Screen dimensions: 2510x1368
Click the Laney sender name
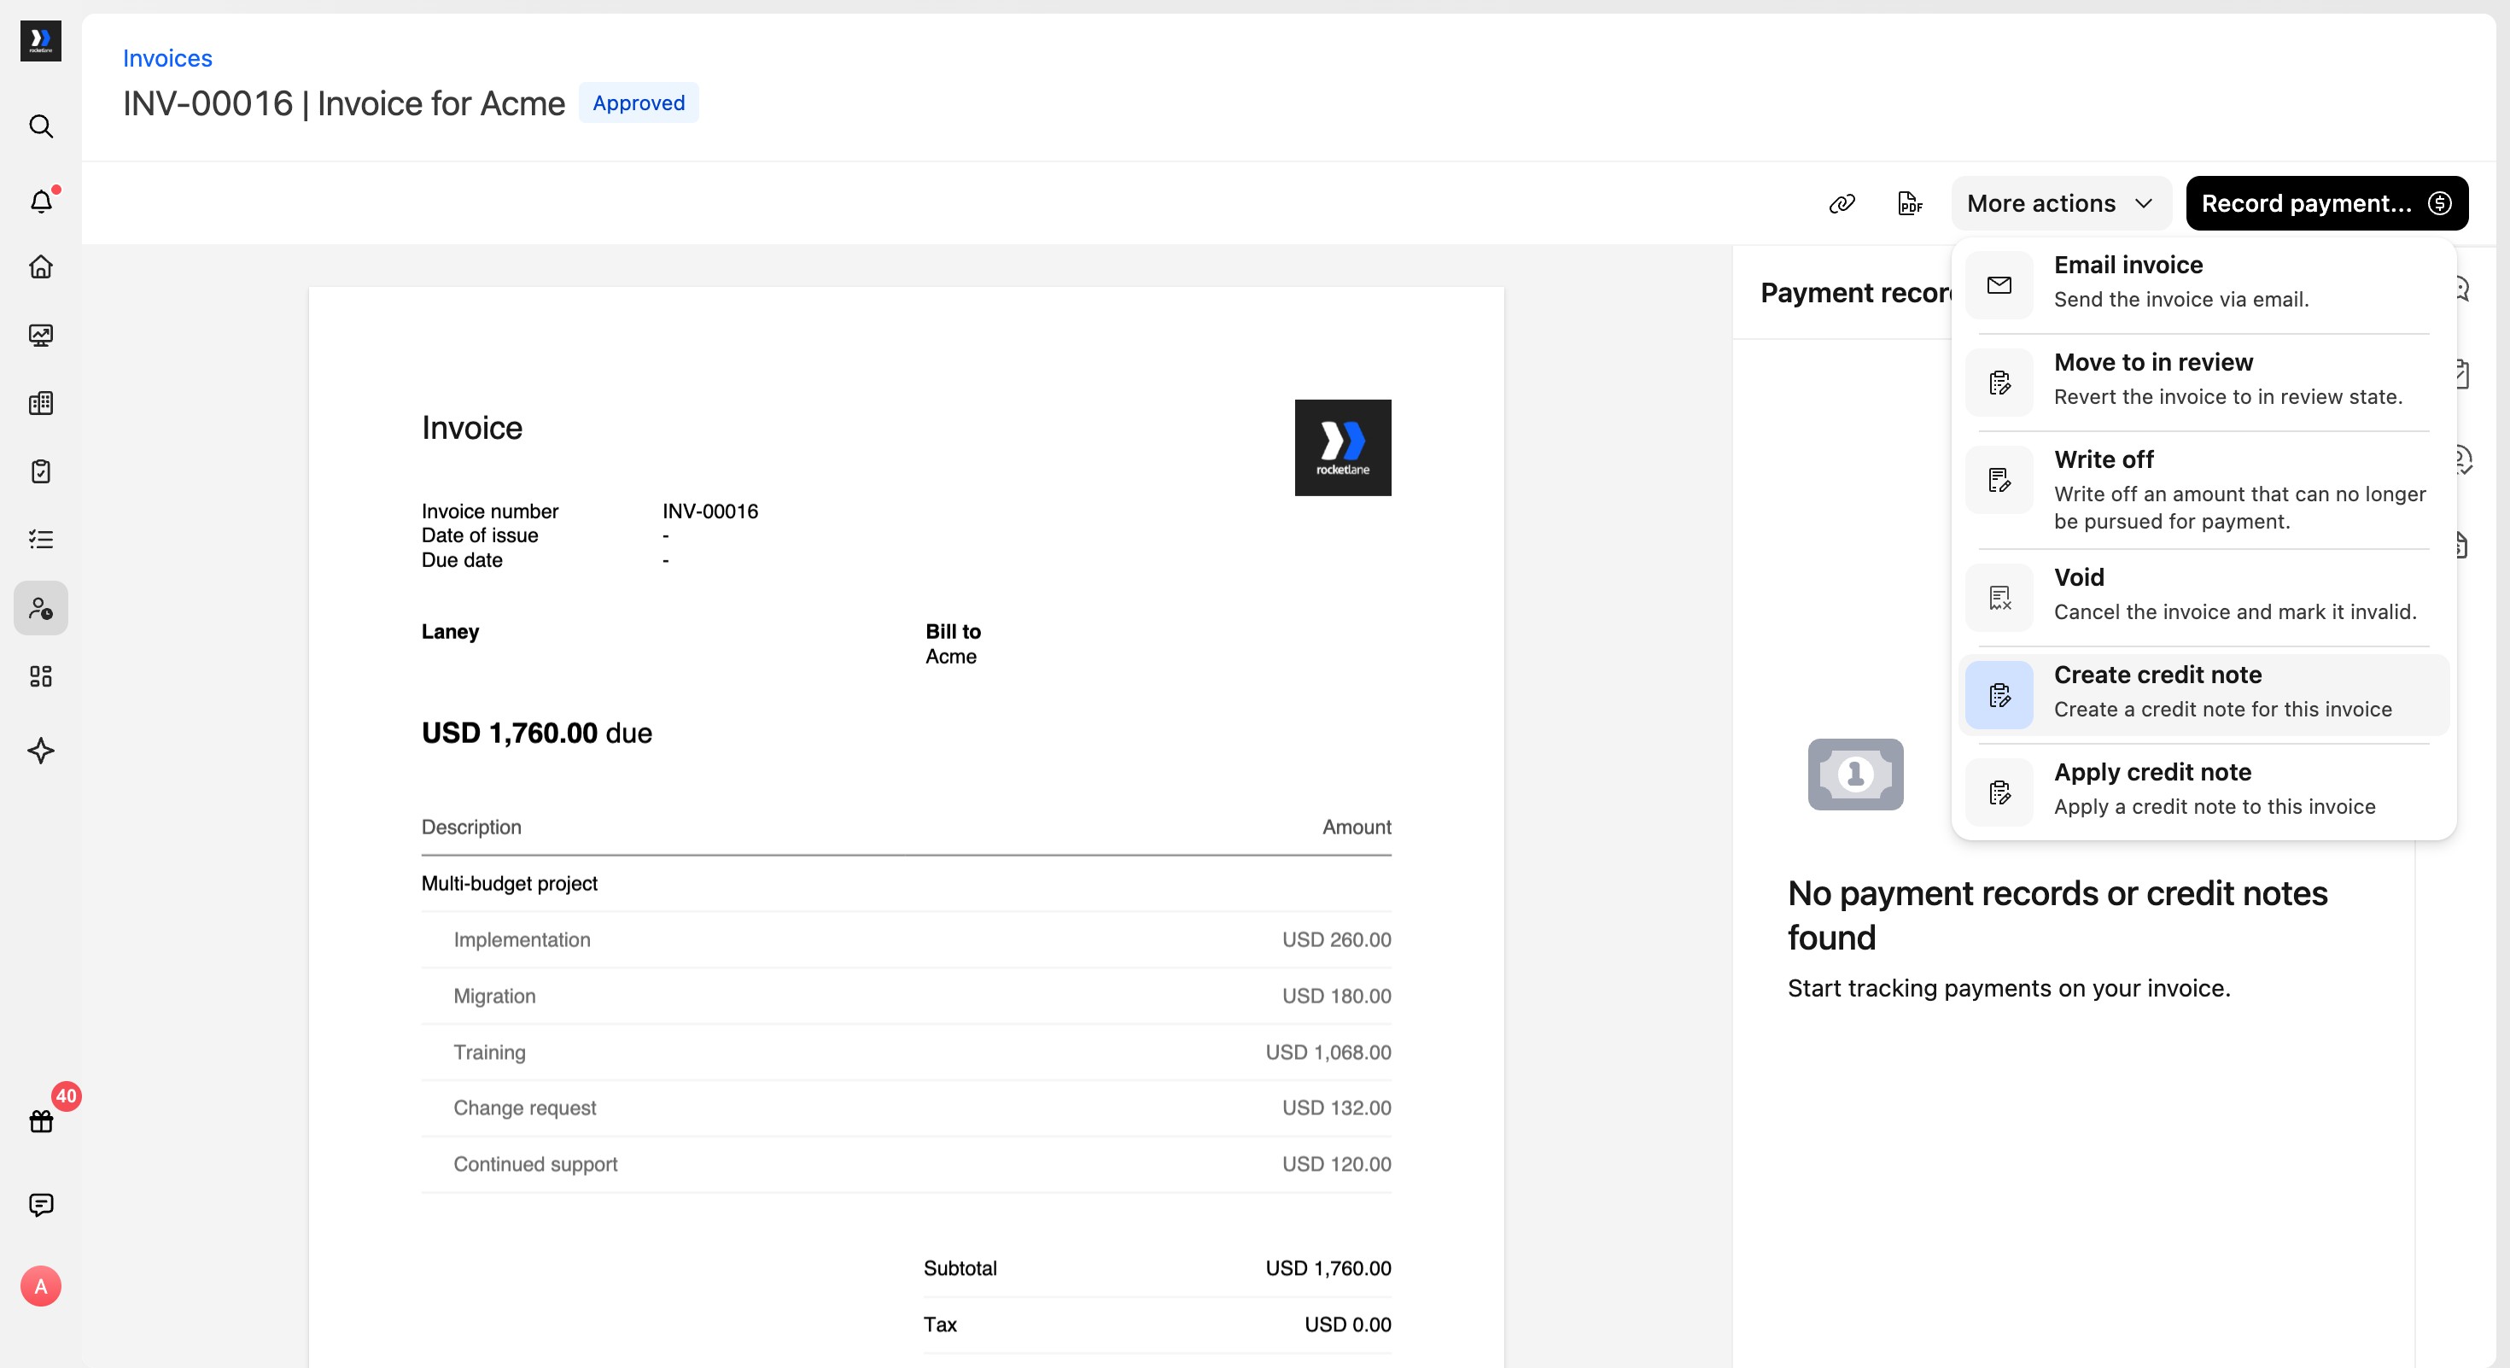450,631
